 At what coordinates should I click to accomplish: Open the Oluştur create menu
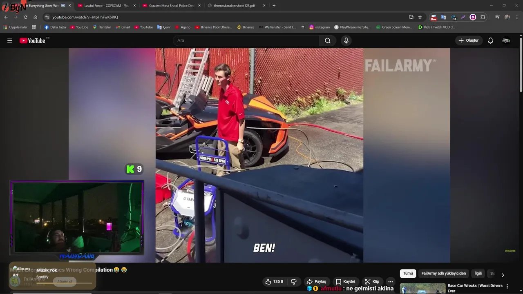(469, 40)
